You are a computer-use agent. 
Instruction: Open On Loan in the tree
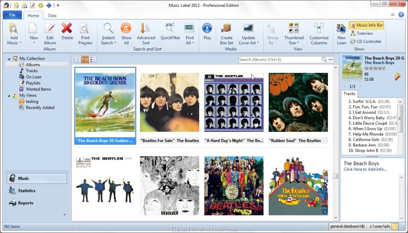point(34,77)
